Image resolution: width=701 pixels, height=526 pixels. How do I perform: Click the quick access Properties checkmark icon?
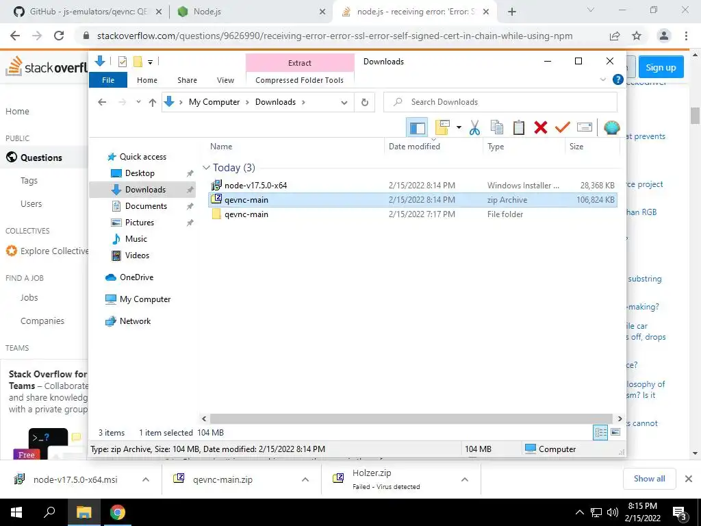(122, 62)
